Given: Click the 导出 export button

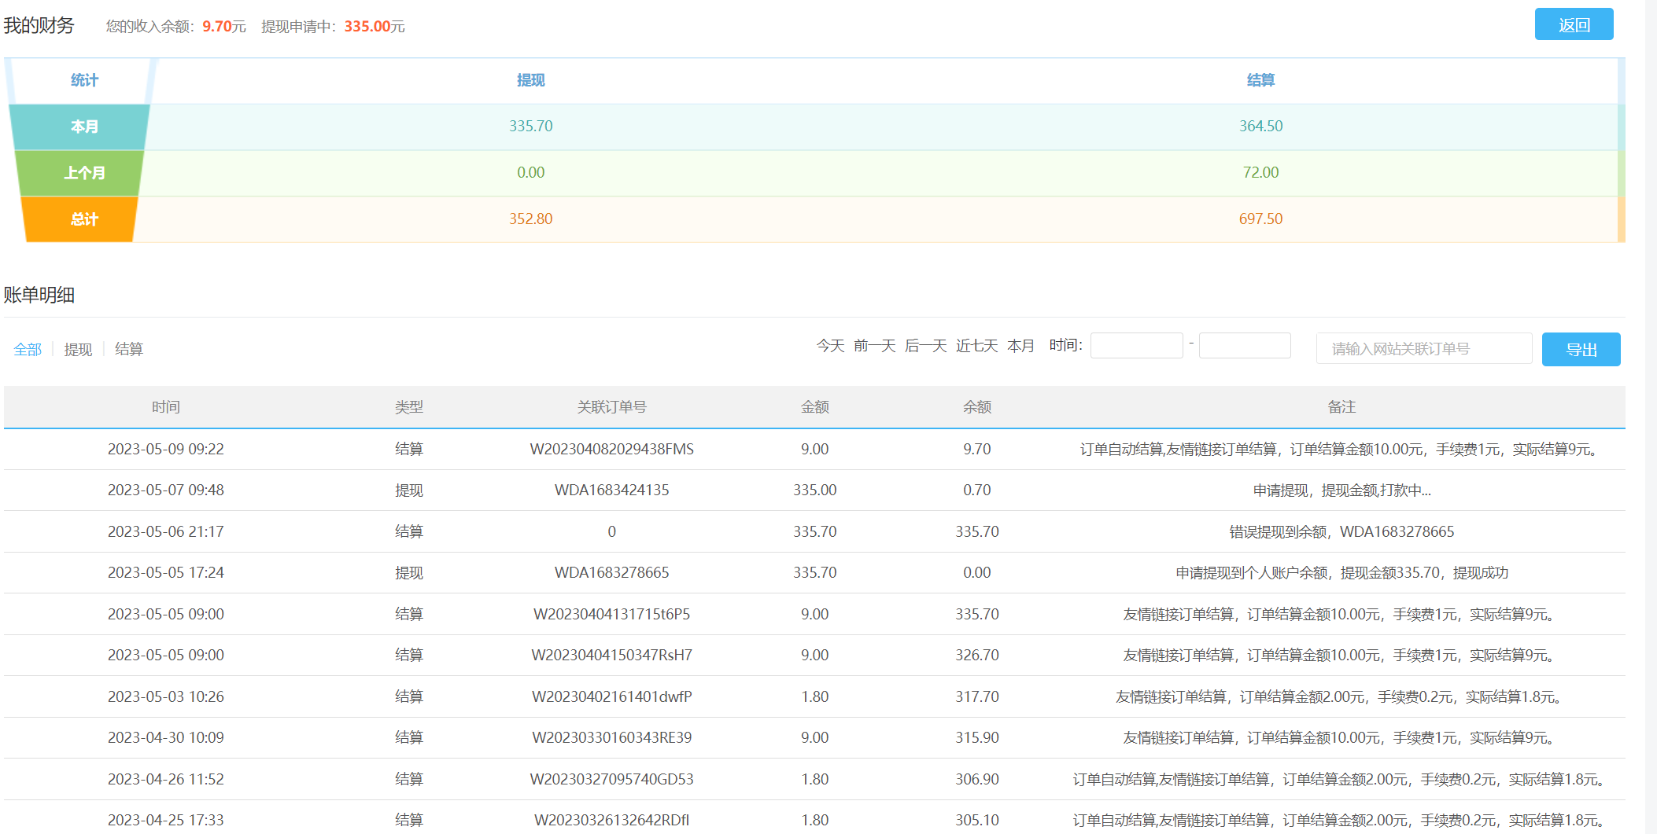Looking at the screenshot, I should coord(1581,349).
